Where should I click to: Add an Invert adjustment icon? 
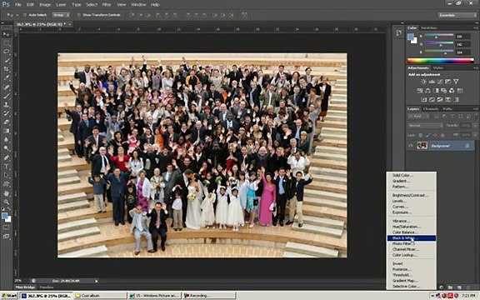point(424,99)
